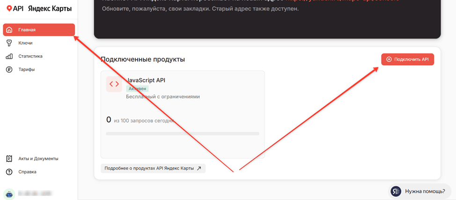Open the Главная sidebar section
The image size is (456, 200).
click(39, 30)
